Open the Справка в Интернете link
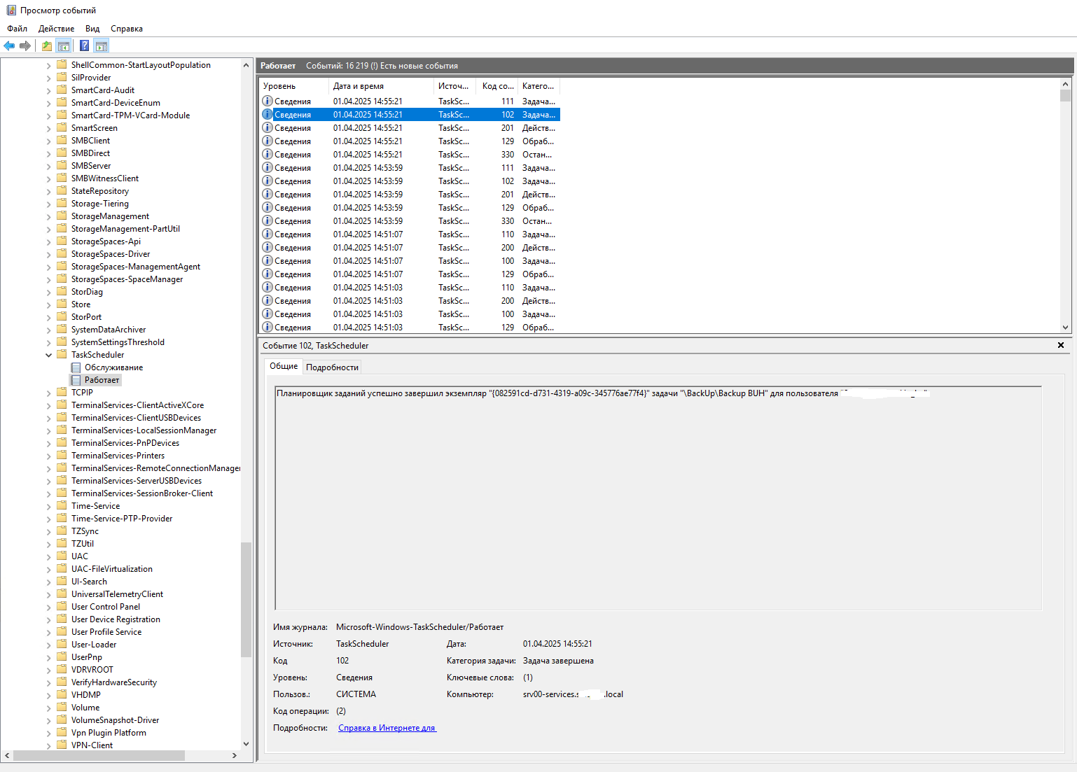The image size is (1077, 772). click(x=387, y=728)
